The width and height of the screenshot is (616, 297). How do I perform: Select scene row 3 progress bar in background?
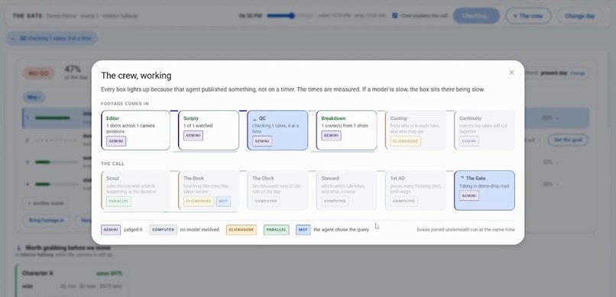click(x=57, y=162)
